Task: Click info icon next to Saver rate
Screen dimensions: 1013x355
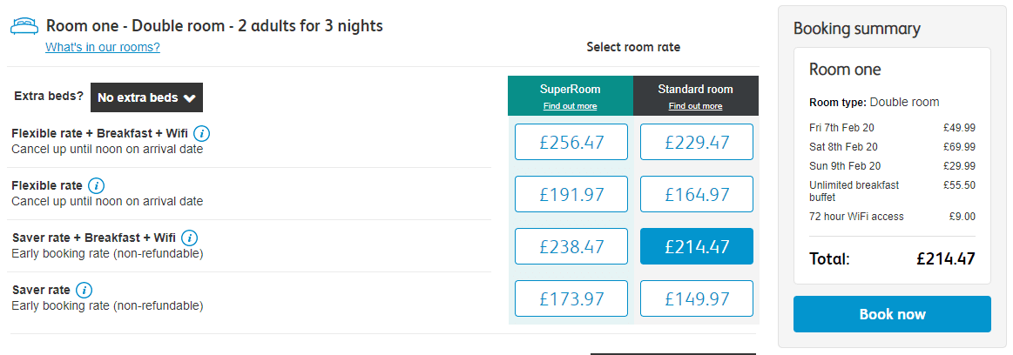Action: tap(84, 290)
